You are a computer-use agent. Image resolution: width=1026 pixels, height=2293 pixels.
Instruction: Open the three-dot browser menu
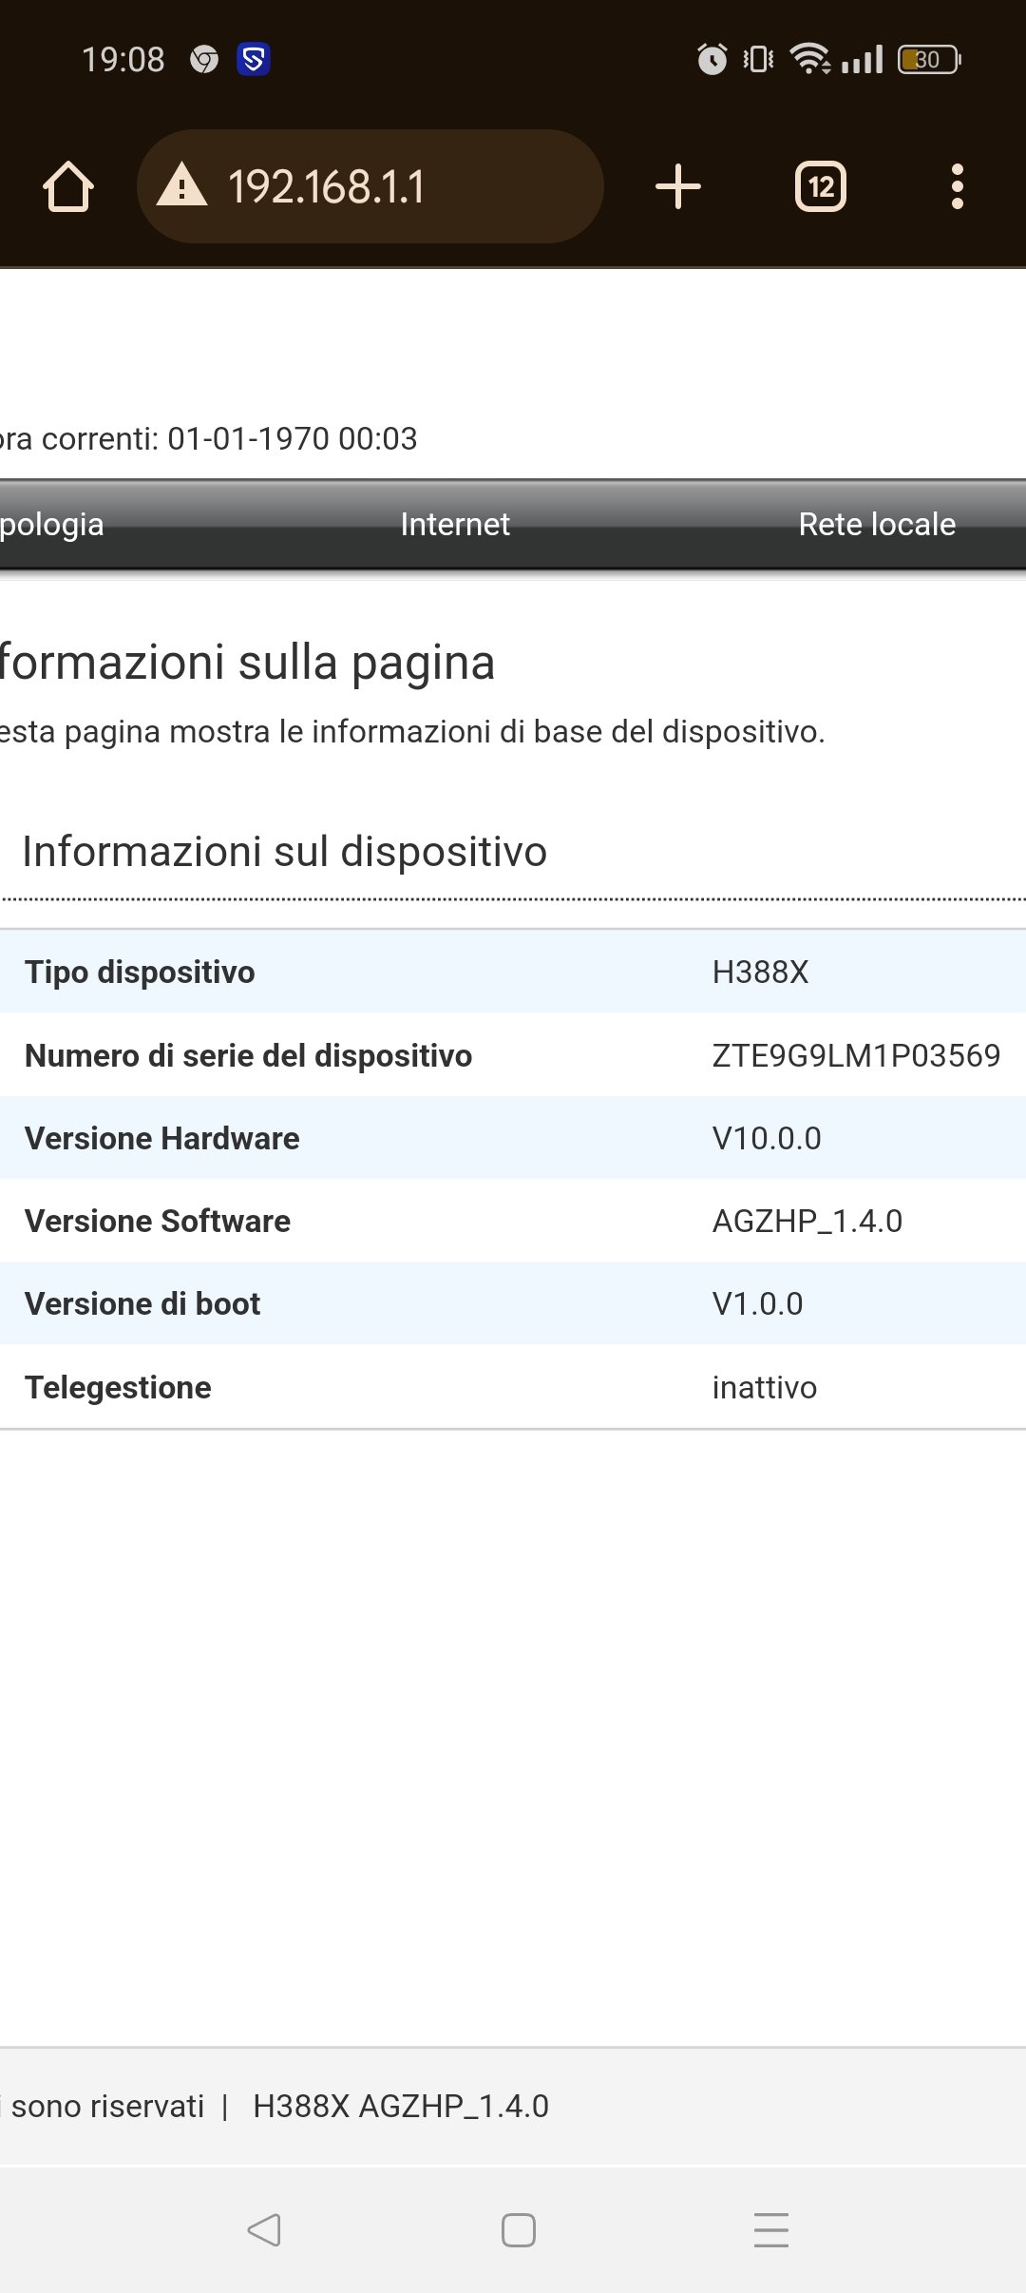958,186
